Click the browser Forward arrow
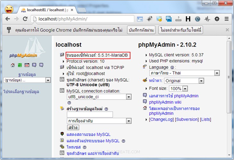The width and height of the screenshot is (234, 160). 16,19
